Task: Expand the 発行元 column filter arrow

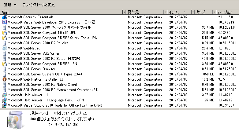Action: point(166,12)
